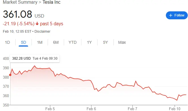188x111 pixels.
Task: Open the YTD range tab
Action: pyautogui.click(x=73, y=42)
